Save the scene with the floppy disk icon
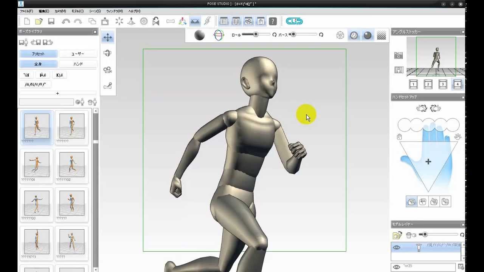This screenshot has height=272, width=484. [x=51, y=22]
